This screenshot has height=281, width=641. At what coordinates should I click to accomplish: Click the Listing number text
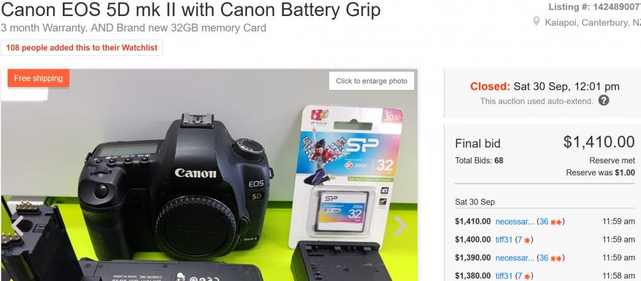[594, 7]
